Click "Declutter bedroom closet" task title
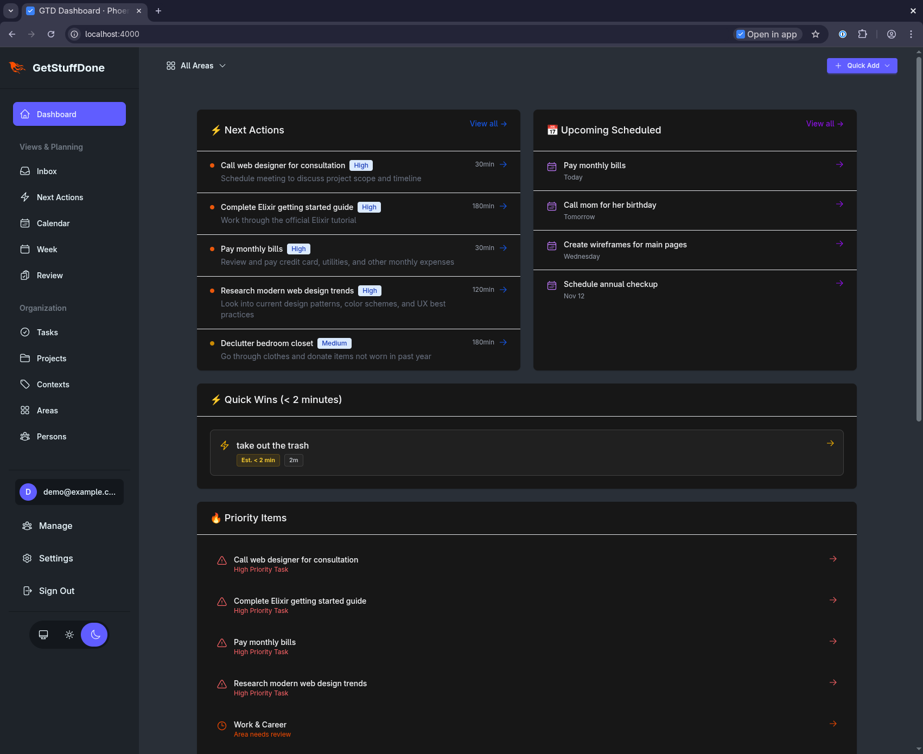923x754 pixels. point(267,343)
